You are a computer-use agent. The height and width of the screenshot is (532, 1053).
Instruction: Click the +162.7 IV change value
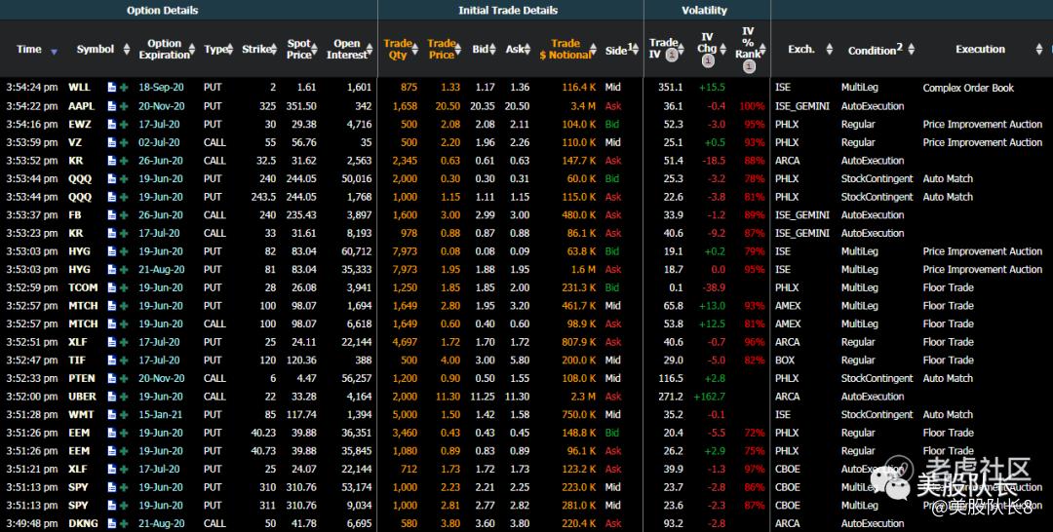pyautogui.click(x=709, y=396)
